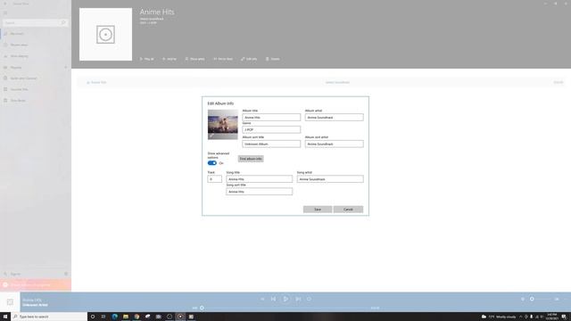Click the Album artist field
Viewport: 571px width, 321px height.
point(334,117)
